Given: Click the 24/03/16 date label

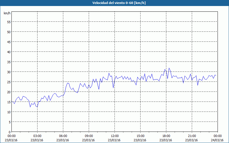Looking at the screenshot, I should tap(217, 140).
